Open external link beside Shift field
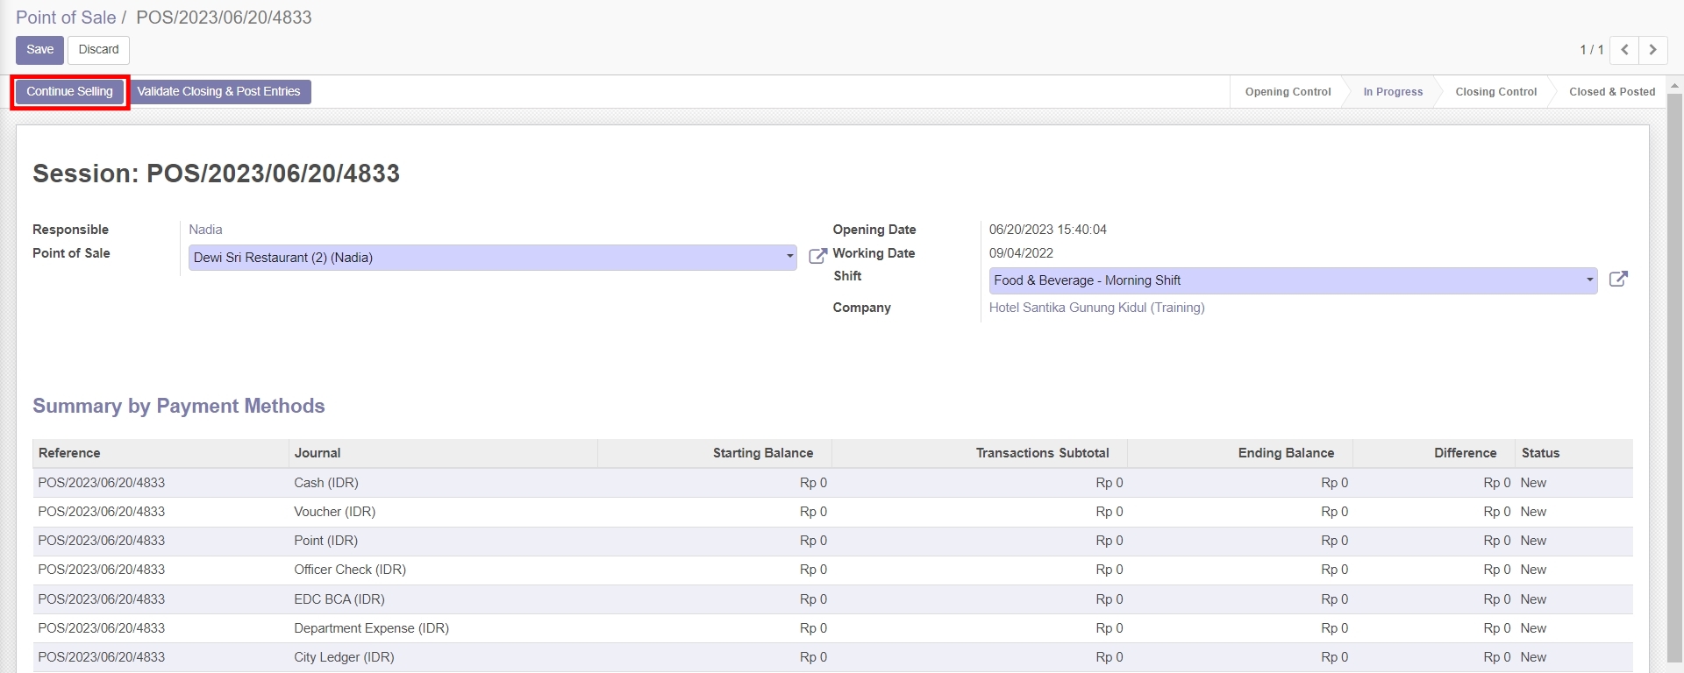Screen dimensions: 1684x673 pyautogui.click(x=1618, y=280)
